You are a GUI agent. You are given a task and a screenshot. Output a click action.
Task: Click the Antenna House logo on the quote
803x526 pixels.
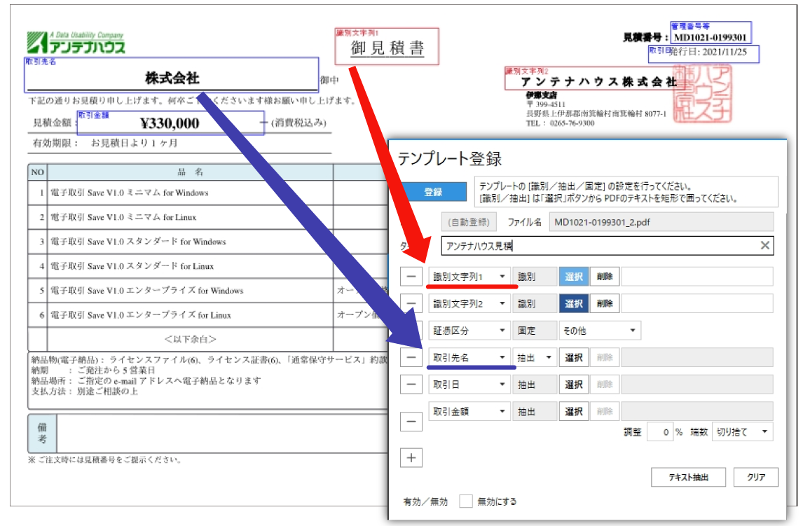[76, 43]
